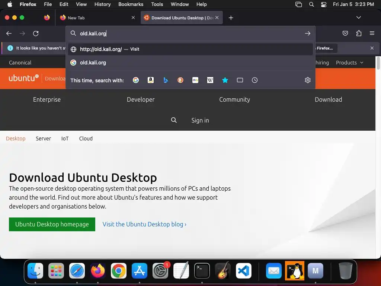Reload the current page
The width and height of the screenshot is (381, 286).
pyautogui.click(x=36, y=33)
